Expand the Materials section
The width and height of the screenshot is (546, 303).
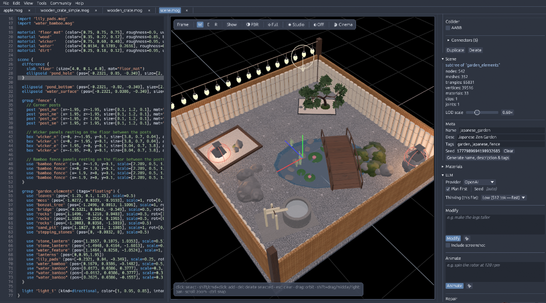click(452, 167)
